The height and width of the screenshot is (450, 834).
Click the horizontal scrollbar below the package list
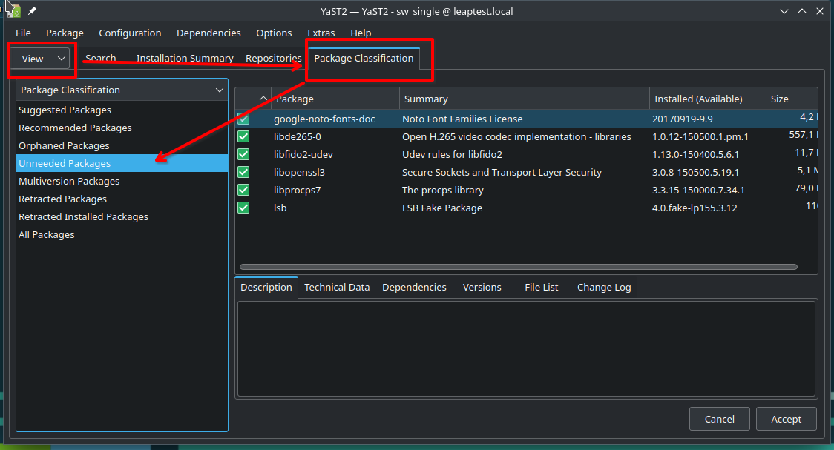coord(518,267)
